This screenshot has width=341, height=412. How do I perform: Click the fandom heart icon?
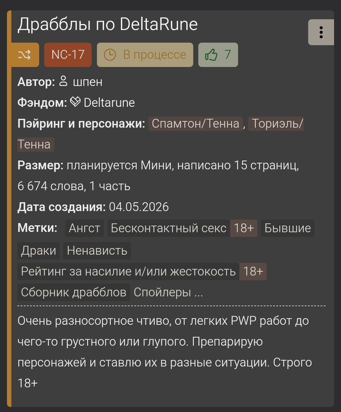(x=75, y=102)
